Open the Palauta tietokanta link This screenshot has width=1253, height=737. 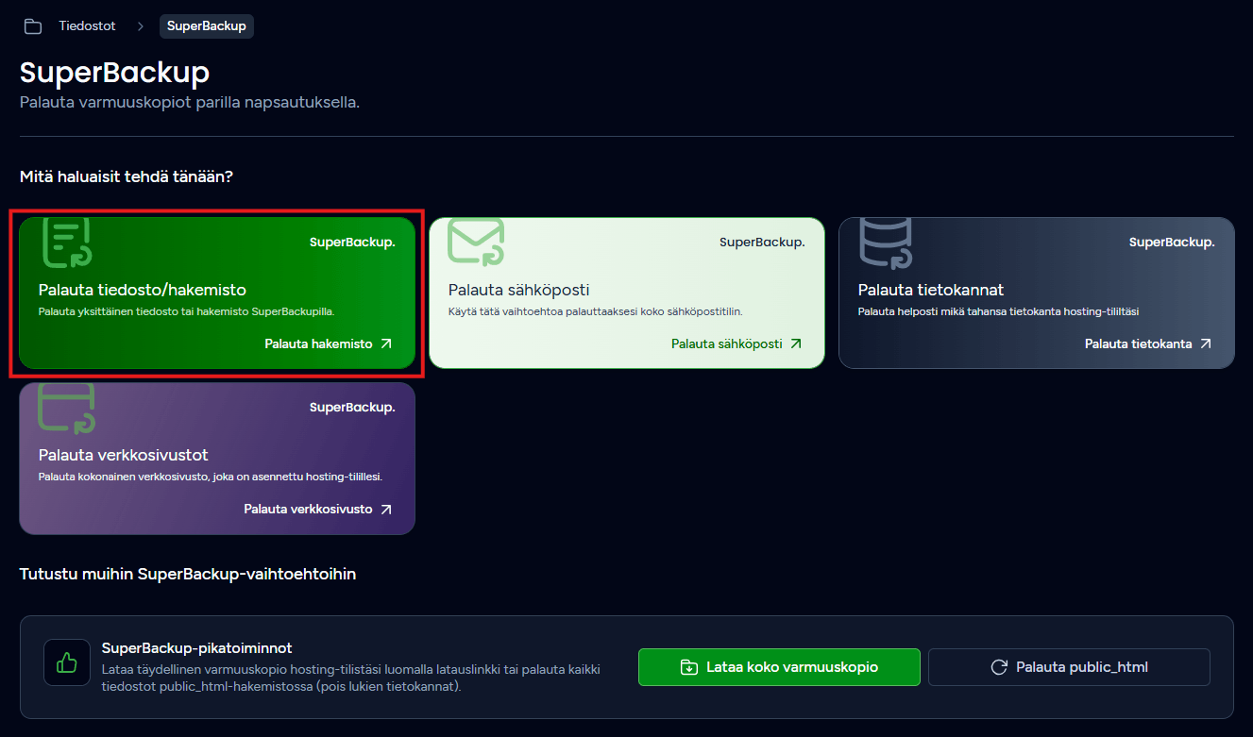point(1138,344)
